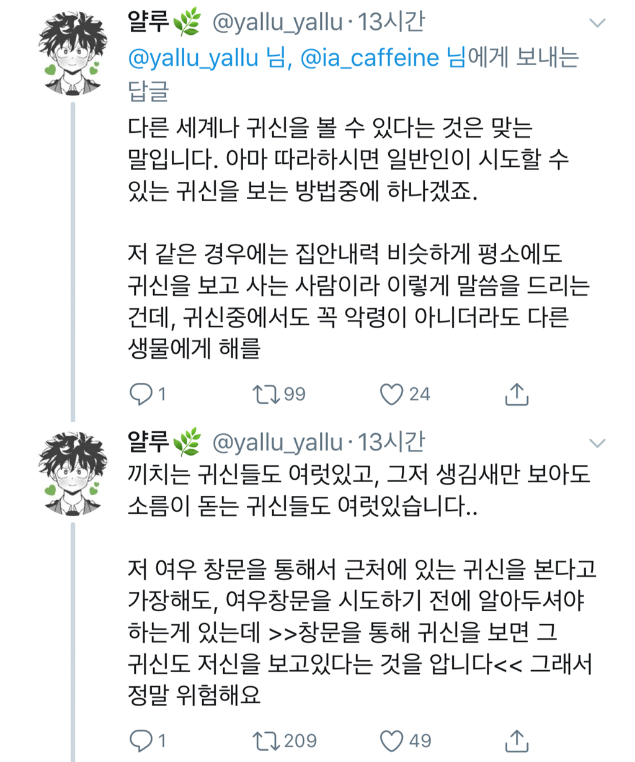Open first tweet body about 귀신을 보는 방법

(x=358, y=238)
